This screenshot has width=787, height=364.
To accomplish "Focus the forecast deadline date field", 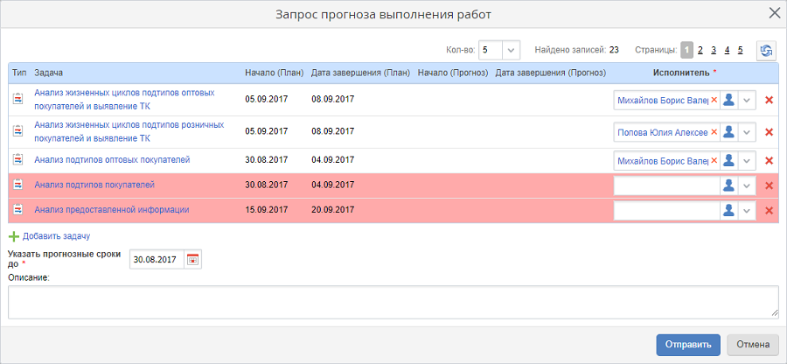I will (x=157, y=259).
